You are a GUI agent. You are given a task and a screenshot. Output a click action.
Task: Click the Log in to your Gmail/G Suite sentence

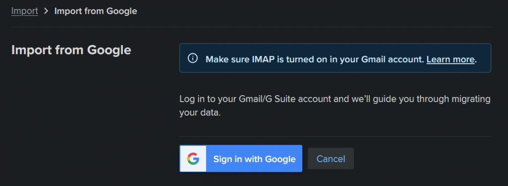(x=335, y=99)
